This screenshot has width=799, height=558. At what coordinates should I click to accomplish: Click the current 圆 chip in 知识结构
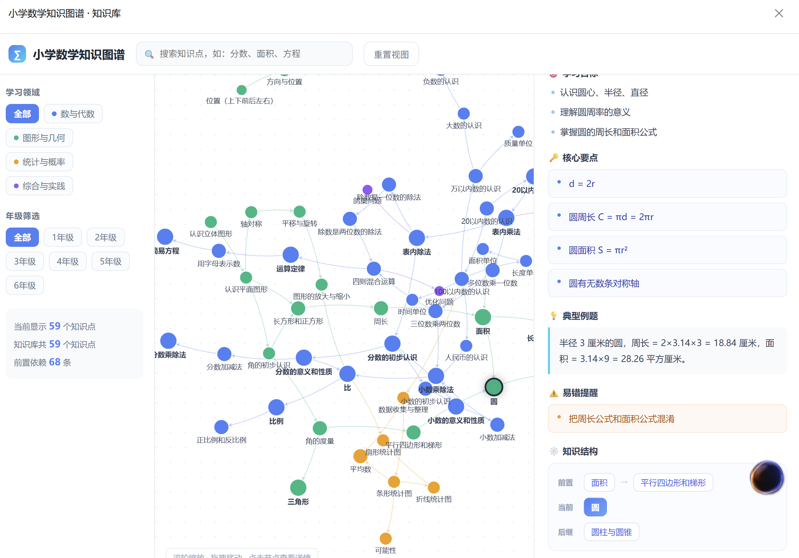595,507
